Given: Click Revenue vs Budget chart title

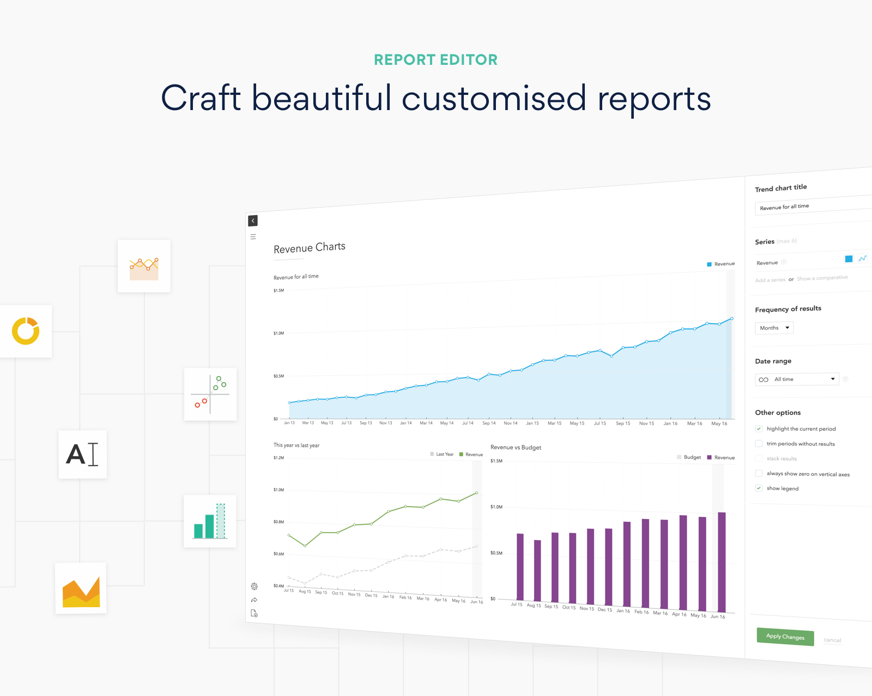Looking at the screenshot, I should (516, 447).
